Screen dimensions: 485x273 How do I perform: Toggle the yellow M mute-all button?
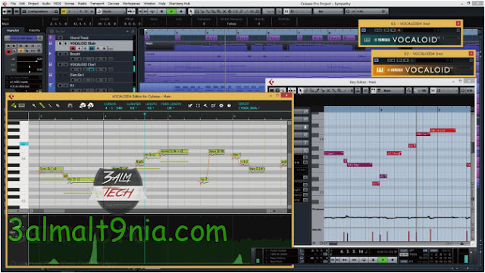tap(64, 11)
